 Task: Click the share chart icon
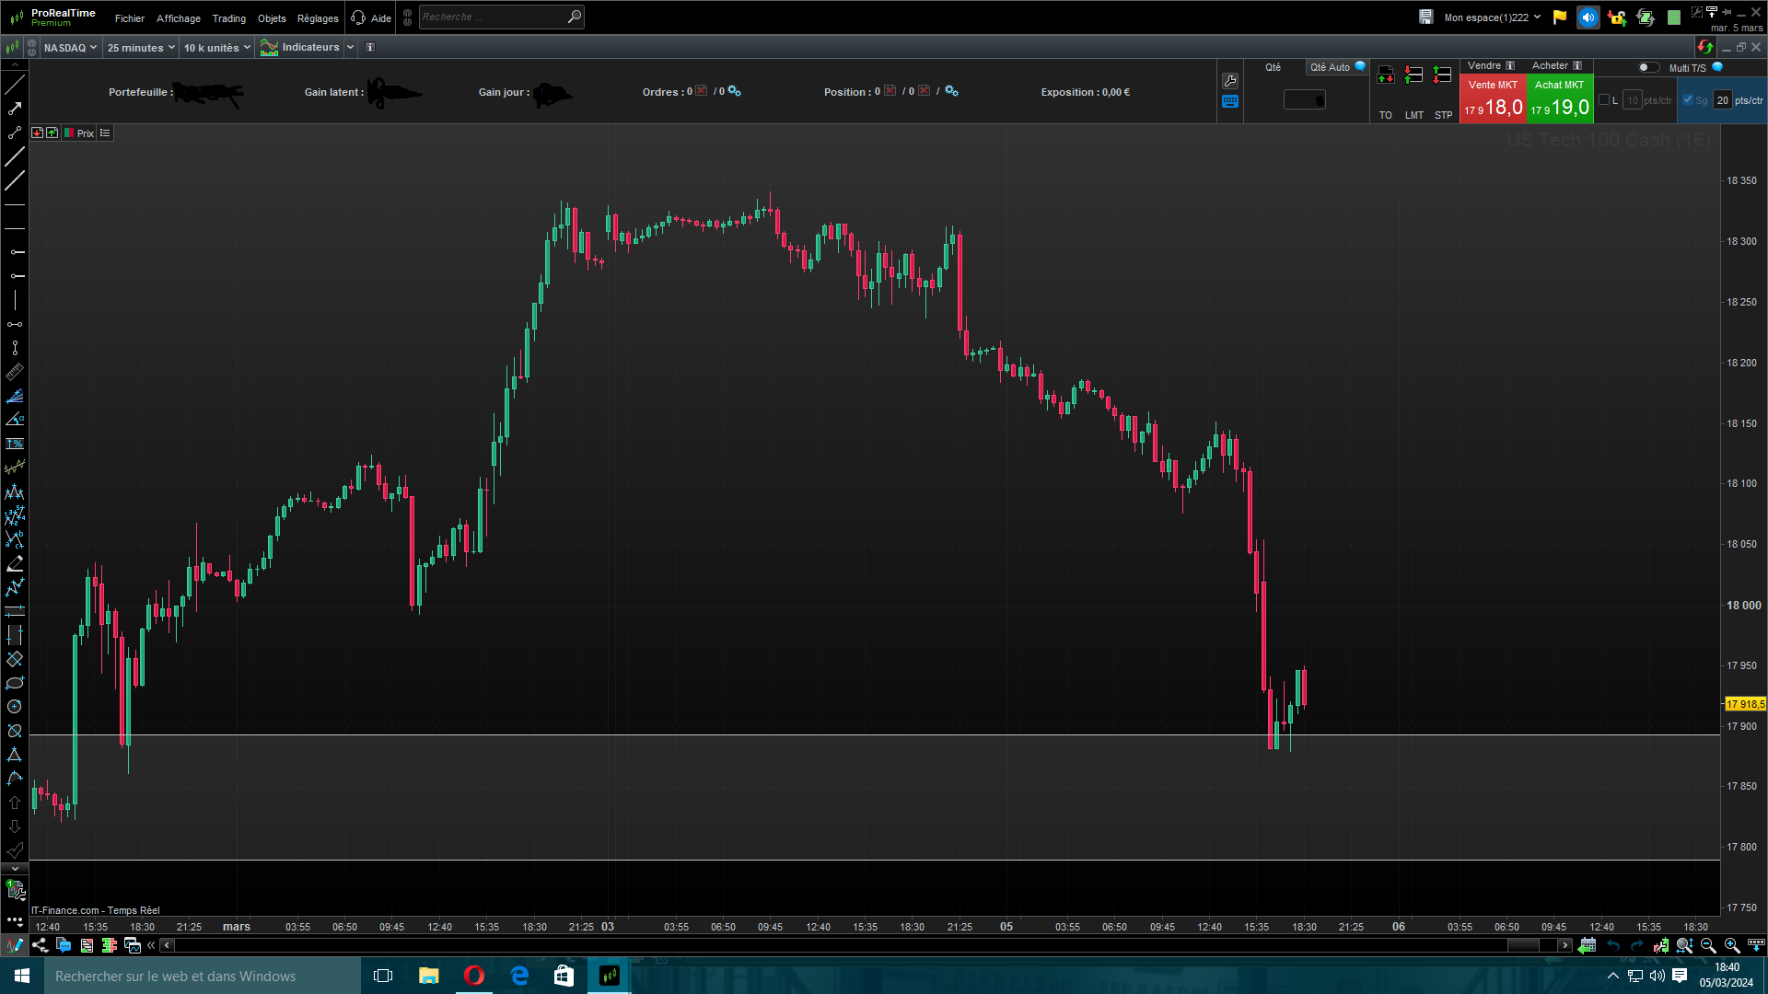40,945
